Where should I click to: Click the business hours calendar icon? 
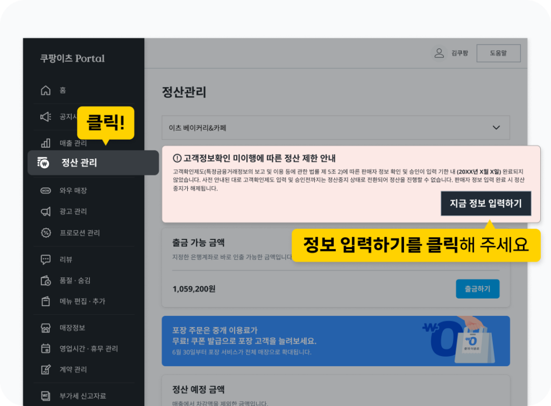point(46,349)
